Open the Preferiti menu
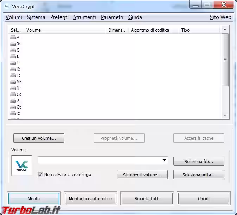This screenshot has width=237, height=215. click(x=59, y=17)
